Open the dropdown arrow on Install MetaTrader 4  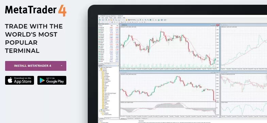pyautogui.click(x=62, y=66)
